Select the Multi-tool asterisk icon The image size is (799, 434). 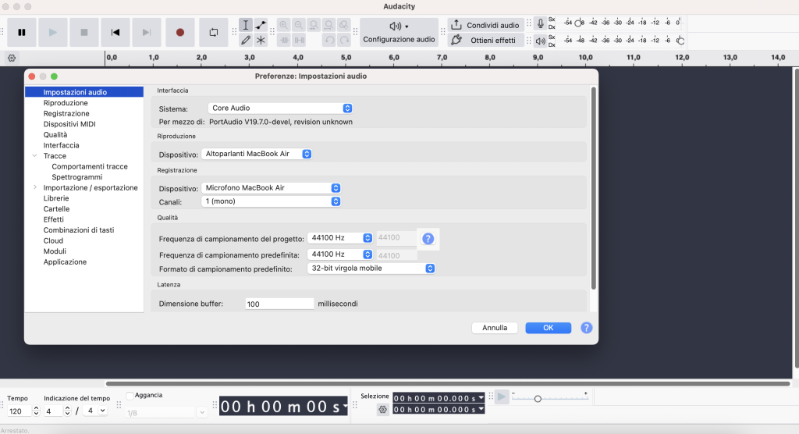[x=261, y=40]
